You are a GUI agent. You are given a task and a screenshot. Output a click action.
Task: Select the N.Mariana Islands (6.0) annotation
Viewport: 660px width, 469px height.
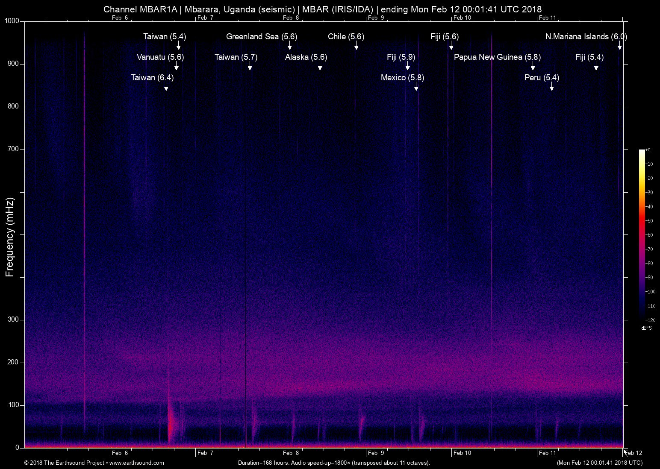(586, 37)
